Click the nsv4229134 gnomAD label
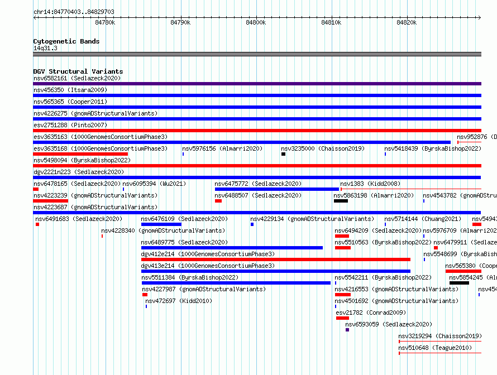The height and width of the screenshot is (375, 497). pyautogui.click(x=312, y=219)
